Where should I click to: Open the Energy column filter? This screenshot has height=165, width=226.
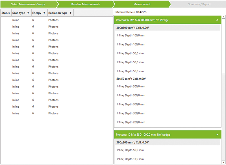tap(44, 13)
